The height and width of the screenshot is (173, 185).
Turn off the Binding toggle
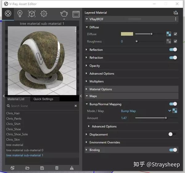click(x=173, y=150)
